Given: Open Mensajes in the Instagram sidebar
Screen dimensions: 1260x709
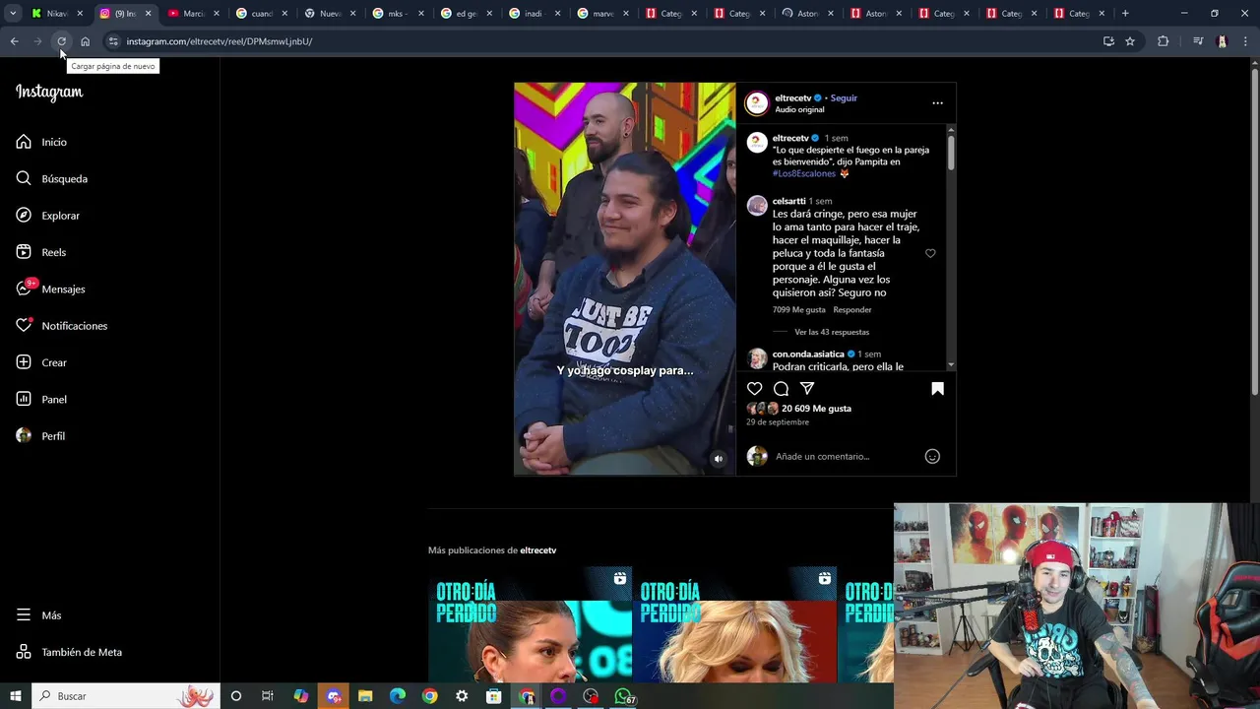Looking at the screenshot, I should 50,289.
